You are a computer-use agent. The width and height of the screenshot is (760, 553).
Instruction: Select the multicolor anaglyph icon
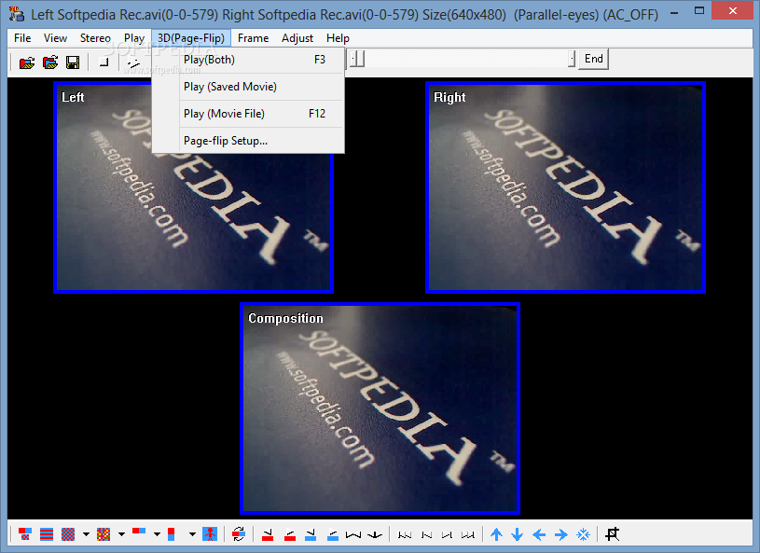pos(104,534)
